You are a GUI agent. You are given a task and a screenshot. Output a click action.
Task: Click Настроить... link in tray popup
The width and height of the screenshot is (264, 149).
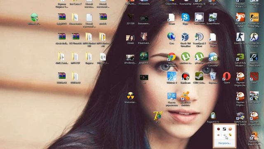224,143
